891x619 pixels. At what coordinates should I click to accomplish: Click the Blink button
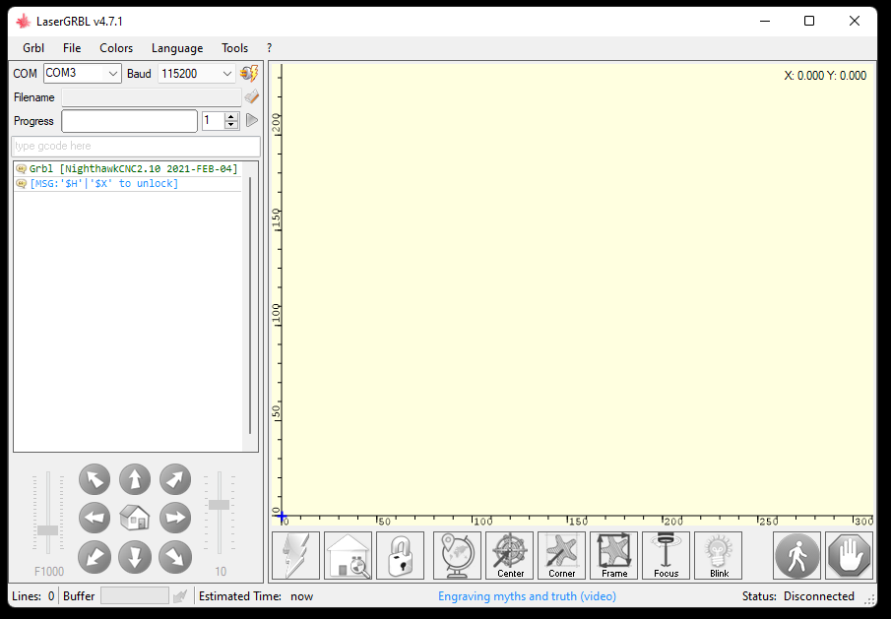click(719, 555)
